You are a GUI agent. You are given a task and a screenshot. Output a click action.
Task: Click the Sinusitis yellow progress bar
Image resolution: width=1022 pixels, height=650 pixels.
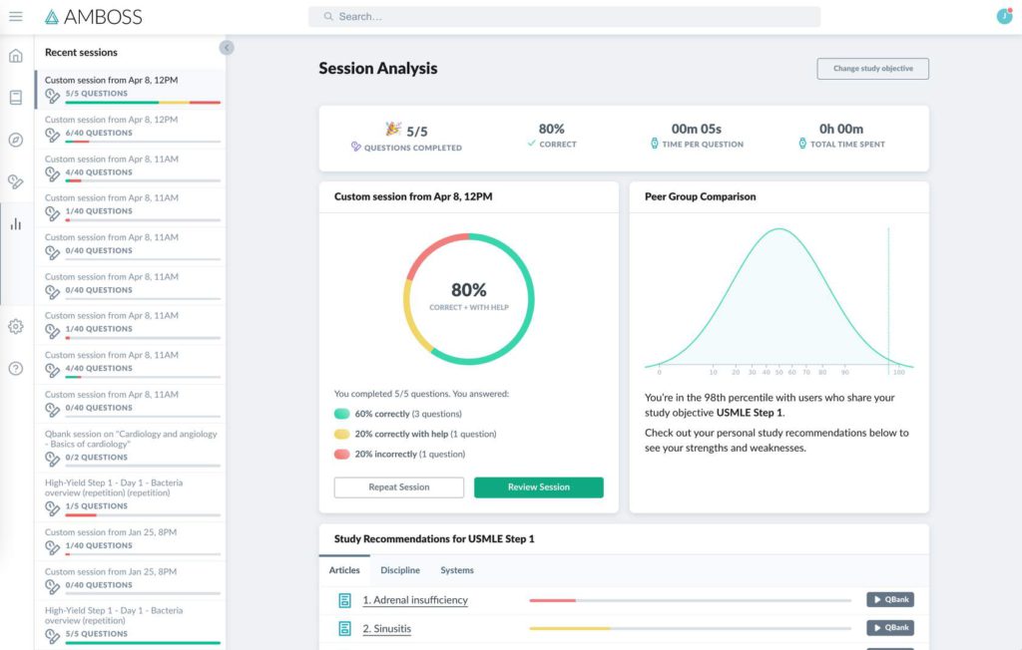pos(570,629)
